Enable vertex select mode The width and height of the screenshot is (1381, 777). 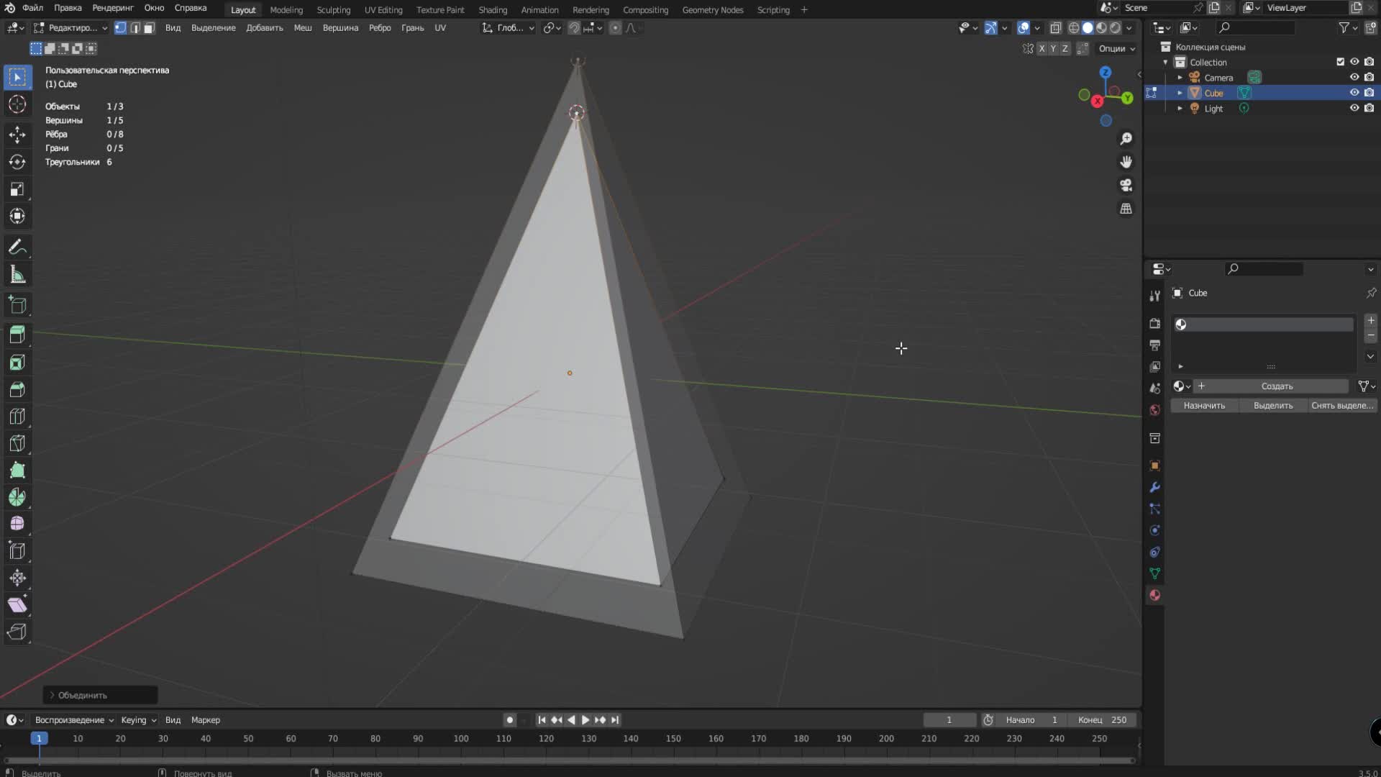[x=121, y=28]
